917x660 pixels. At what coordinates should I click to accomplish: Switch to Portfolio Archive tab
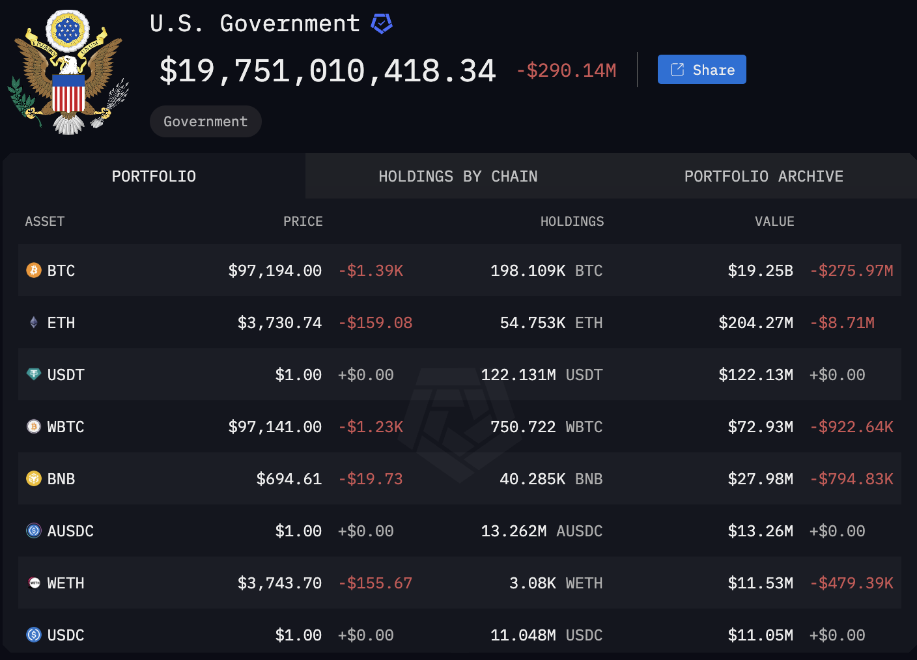(763, 176)
